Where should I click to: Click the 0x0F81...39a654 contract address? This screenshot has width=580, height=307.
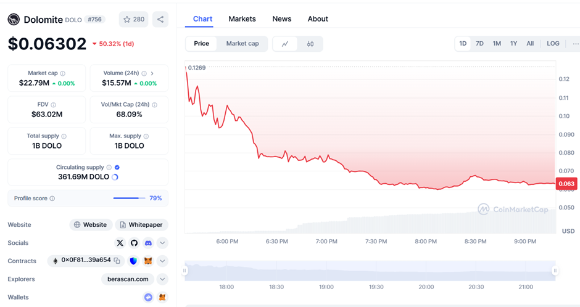coord(86,260)
